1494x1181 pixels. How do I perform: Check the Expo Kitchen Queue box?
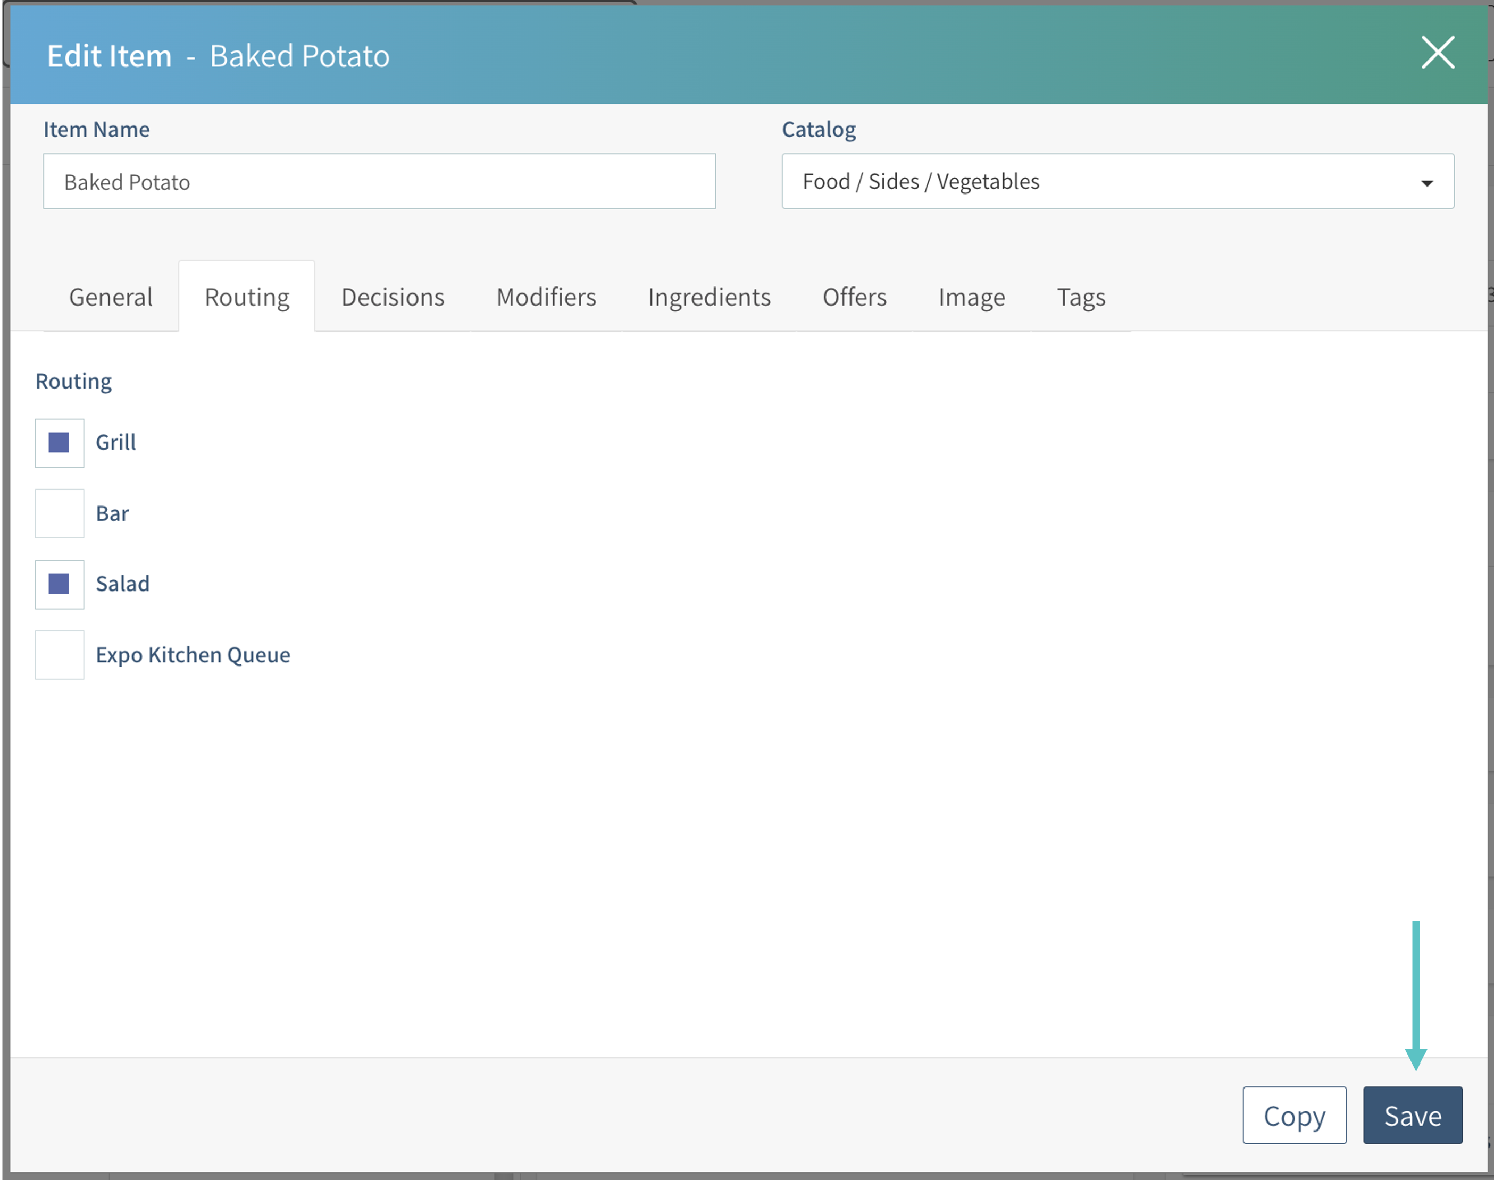click(60, 655)
